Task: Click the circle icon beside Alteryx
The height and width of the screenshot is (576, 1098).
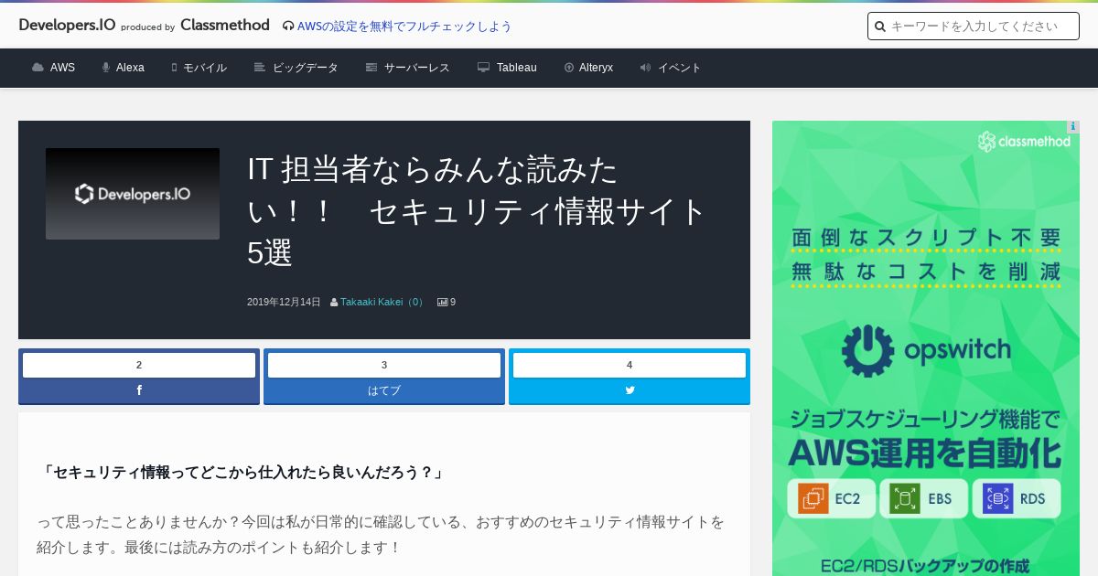Action: pyautogui.click(x=569, y=68)
